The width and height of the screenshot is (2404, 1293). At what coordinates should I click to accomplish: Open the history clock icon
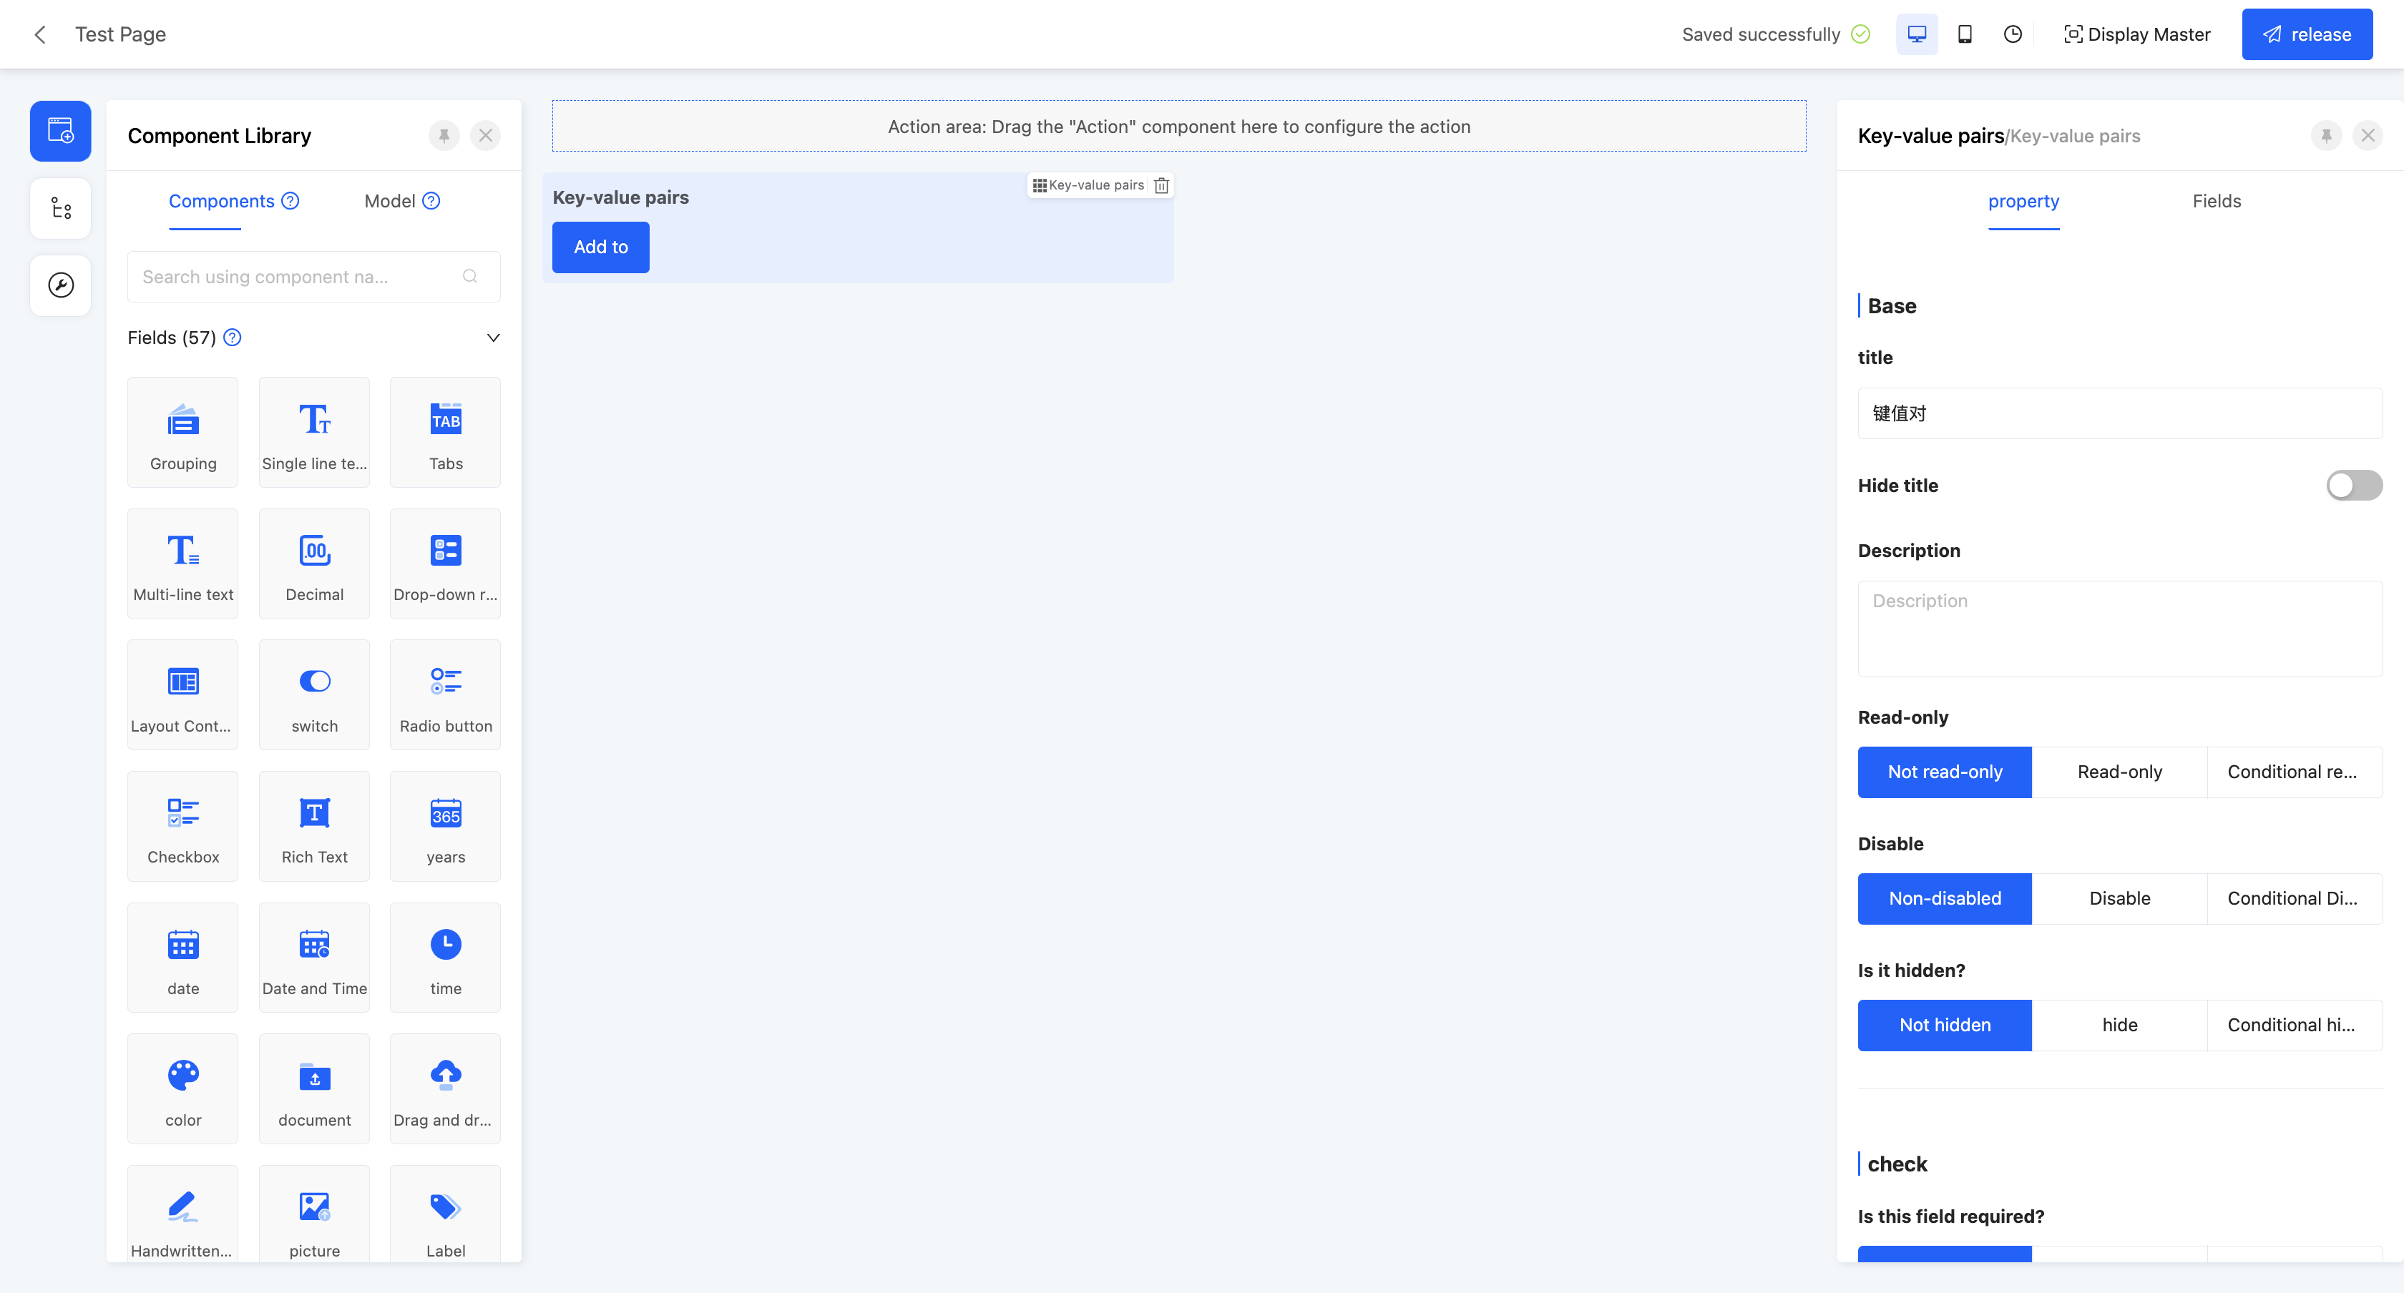click(x=2013, y=34)
